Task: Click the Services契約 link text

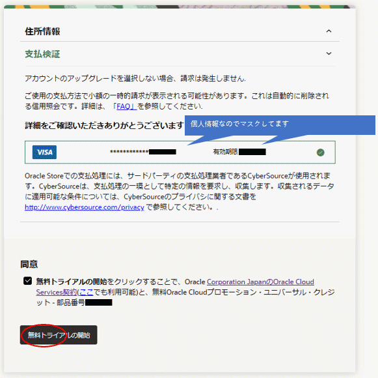Action: click(x=57, y=292)
